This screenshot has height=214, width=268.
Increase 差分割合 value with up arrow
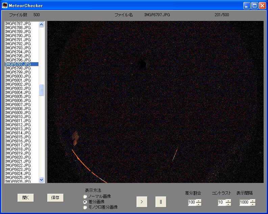click(198, 201)
